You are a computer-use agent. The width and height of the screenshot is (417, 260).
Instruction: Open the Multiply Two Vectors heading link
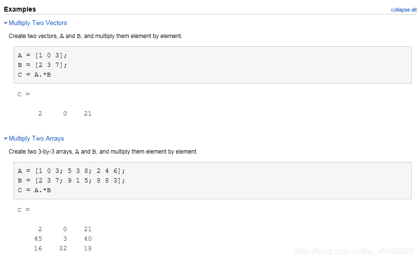click(38, 23)
